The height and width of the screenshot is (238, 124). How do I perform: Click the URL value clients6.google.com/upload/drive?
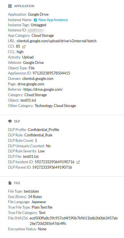coord(56,41)
